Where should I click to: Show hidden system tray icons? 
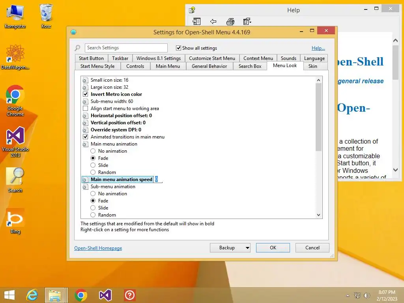tap(348, 296)
